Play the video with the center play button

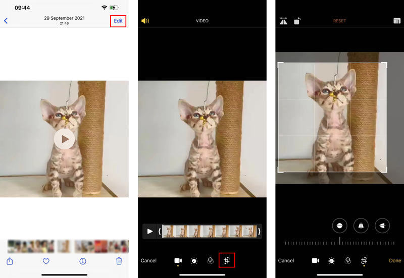click(x=65, y=139)
